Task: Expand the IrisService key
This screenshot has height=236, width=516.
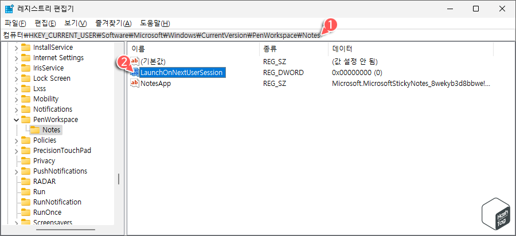Action: pyautogui.click(x=17, y=68)
